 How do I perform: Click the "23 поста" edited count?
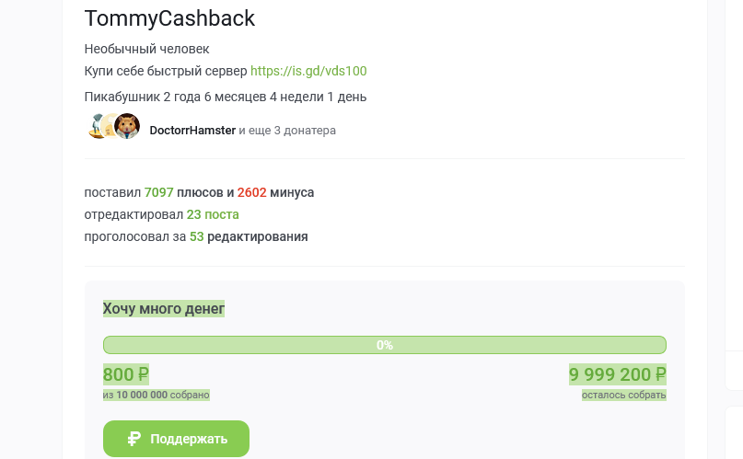click(213, 214)
